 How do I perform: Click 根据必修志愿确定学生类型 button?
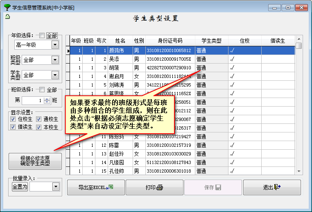[x=35, y=161]
